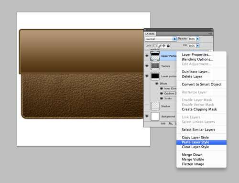Viewport: 239px width, 183px height.
Task: Click the fx layer style icon
Action: [x=171, y=123]
